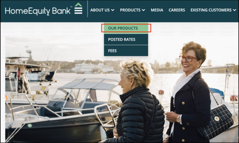This screenshot has width=239, height=143.
Task: Click the woman wearing red glasses
Action: pos(189,91)
